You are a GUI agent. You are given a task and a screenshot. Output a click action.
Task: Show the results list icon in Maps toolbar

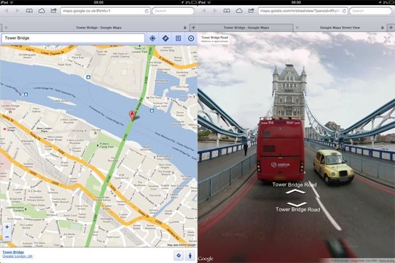coord(178,38)
